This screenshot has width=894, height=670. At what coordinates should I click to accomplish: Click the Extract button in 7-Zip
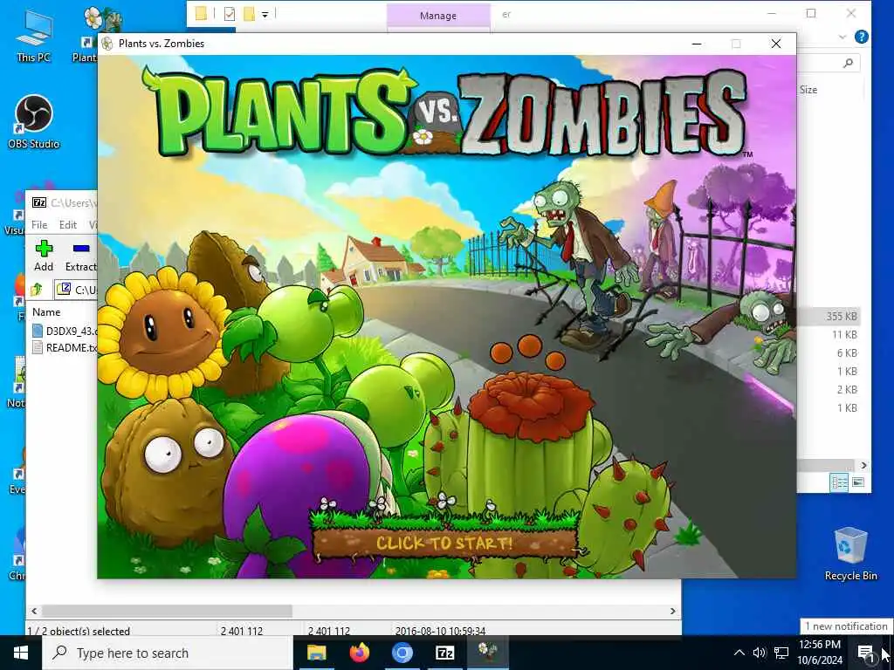tap(80, 256)
